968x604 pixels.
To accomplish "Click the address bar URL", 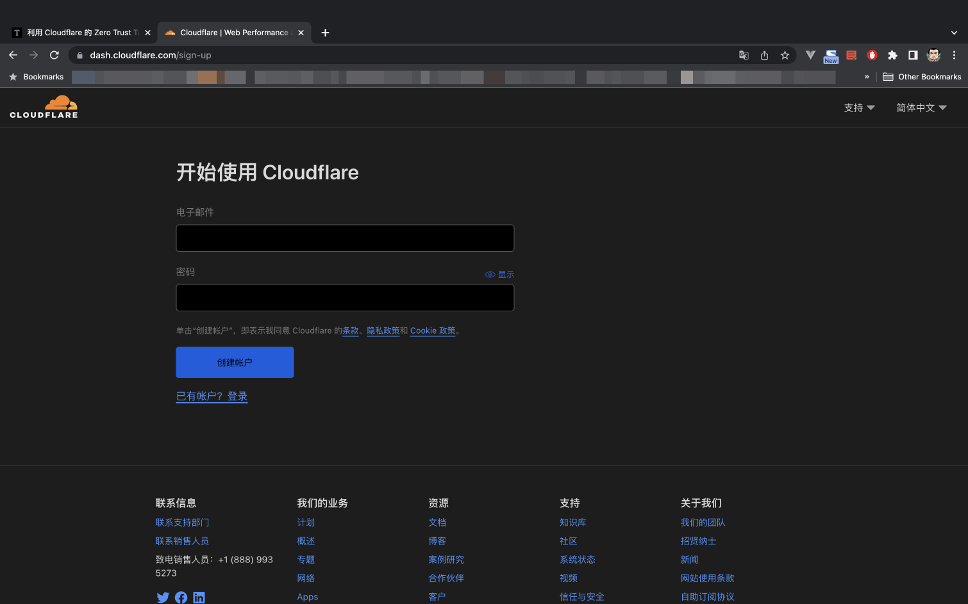I will pos(151,55).
